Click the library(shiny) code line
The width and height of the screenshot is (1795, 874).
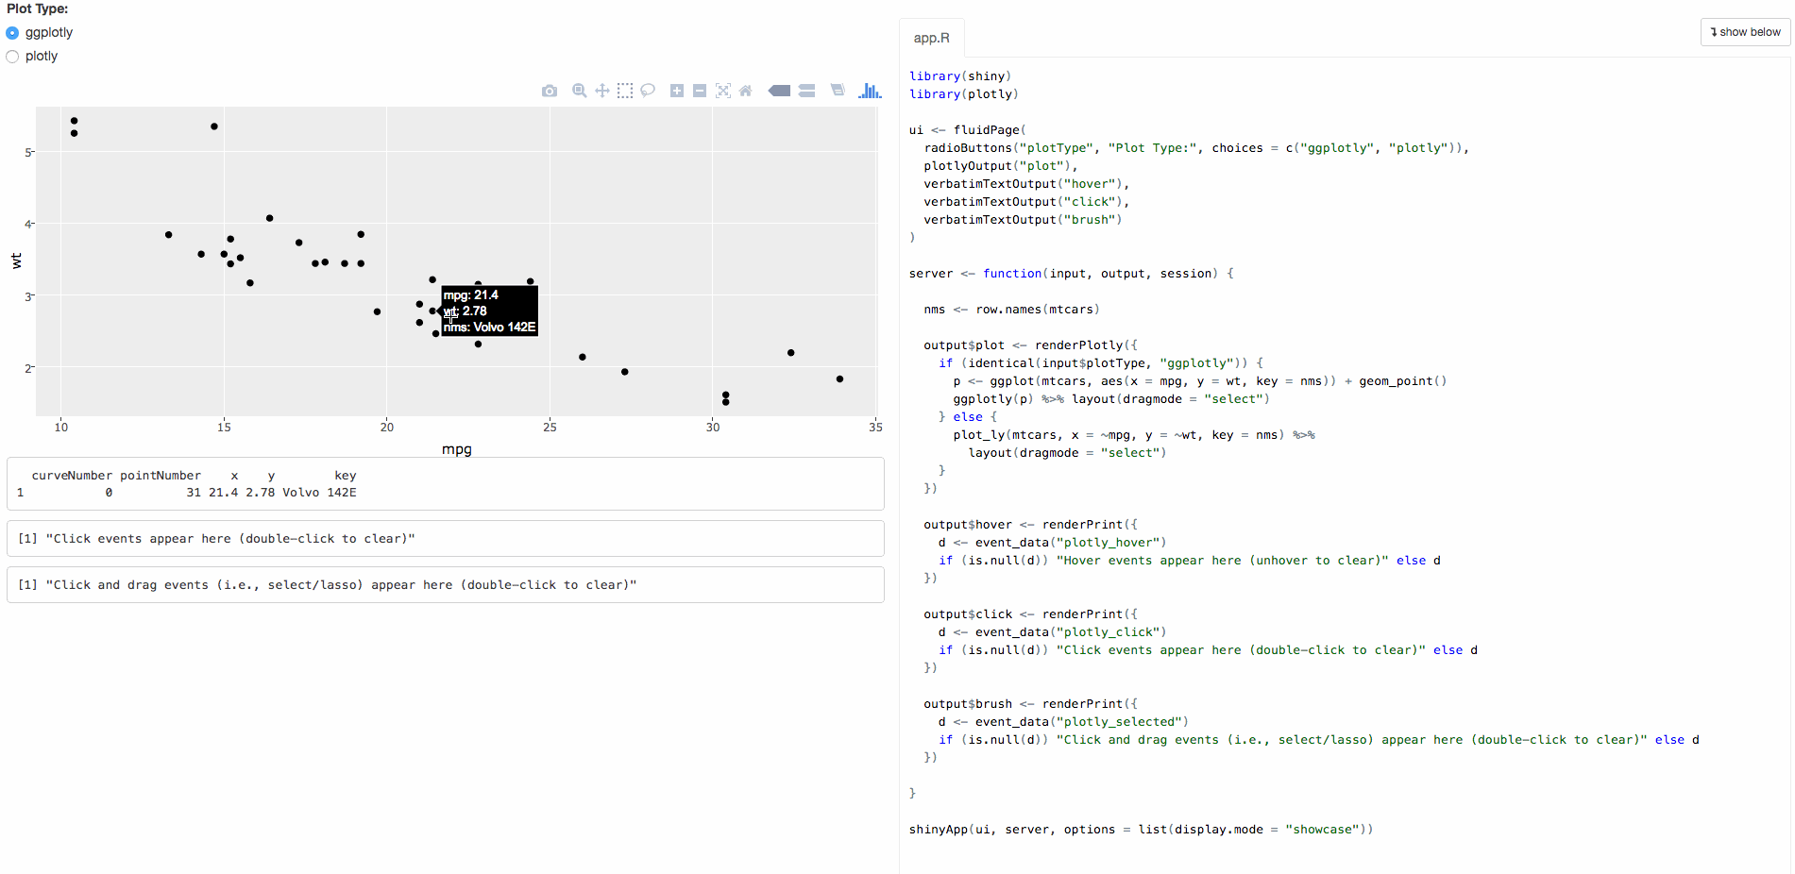tap(960, 76)
